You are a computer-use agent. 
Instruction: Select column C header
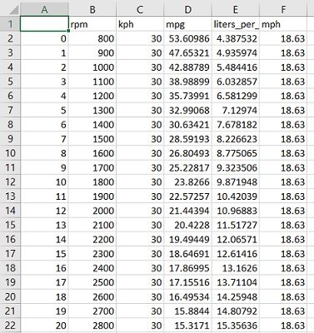coord(140,10)
